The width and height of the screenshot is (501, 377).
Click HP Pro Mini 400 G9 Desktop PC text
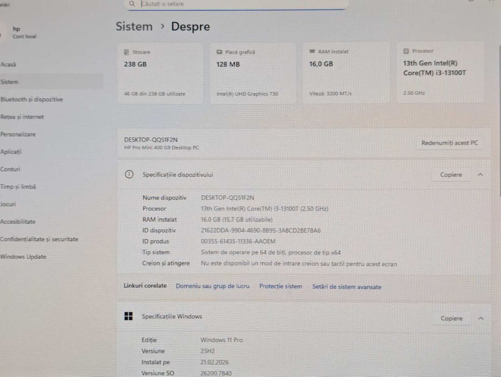(161, 148)
